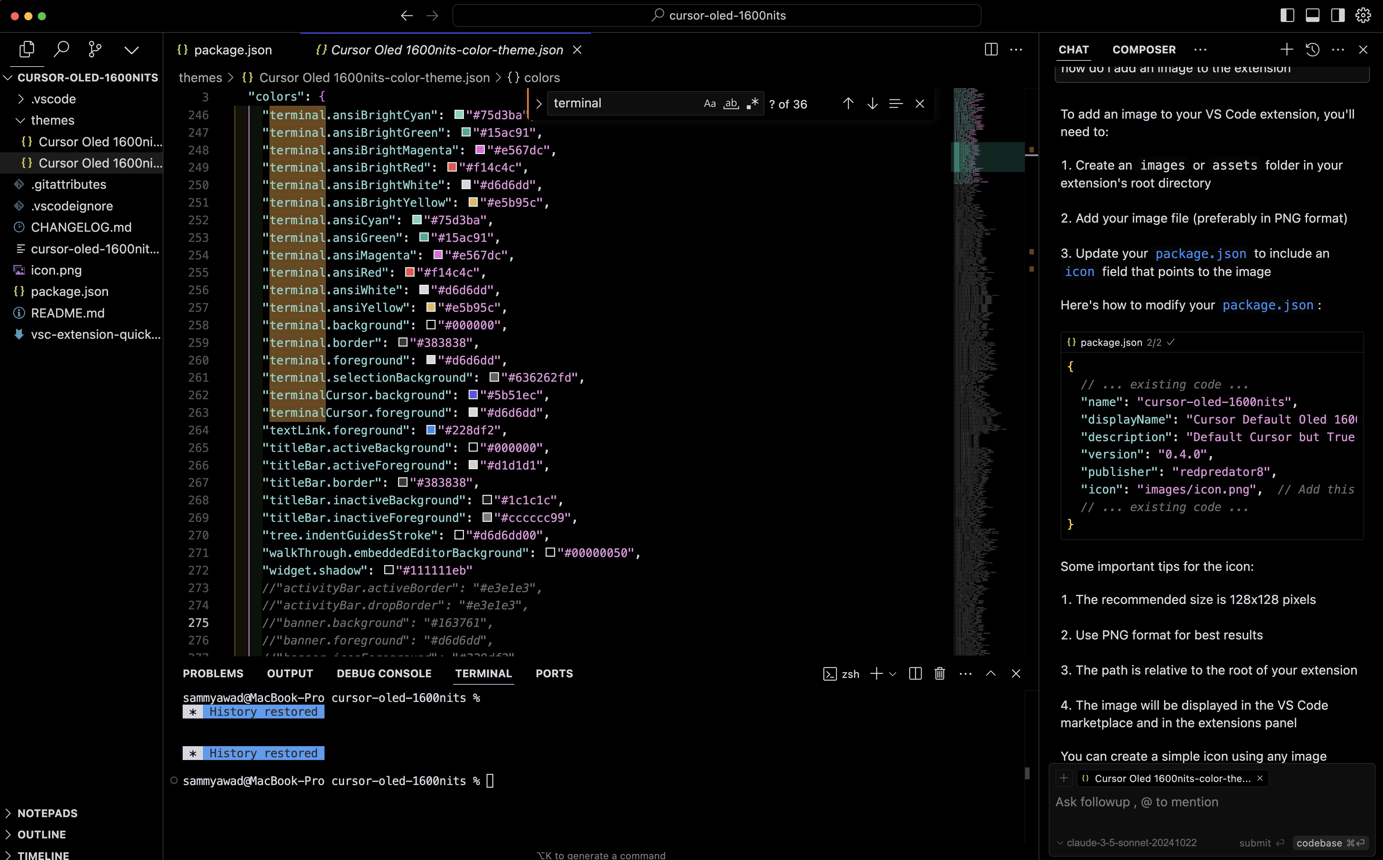Image resolution: width=1383 pixels, height=860 pixels.
Task: Toggle Match Whole Word option
Action: point(731,103)
